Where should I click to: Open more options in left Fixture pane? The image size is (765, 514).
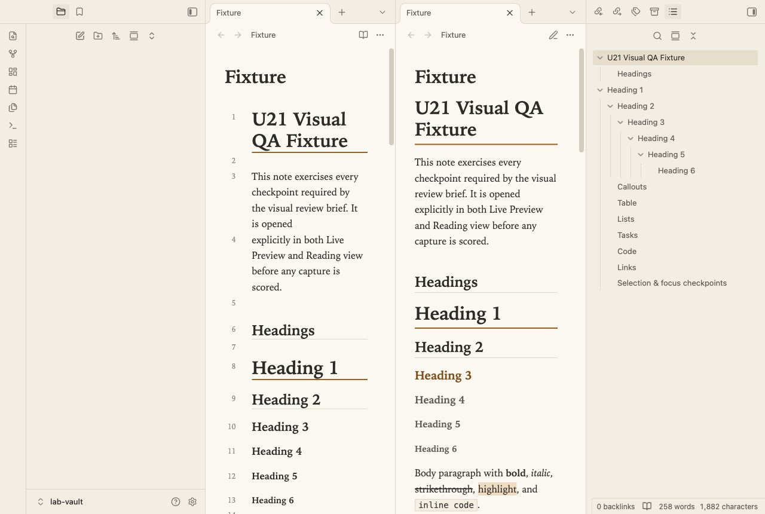coord(380,35)
